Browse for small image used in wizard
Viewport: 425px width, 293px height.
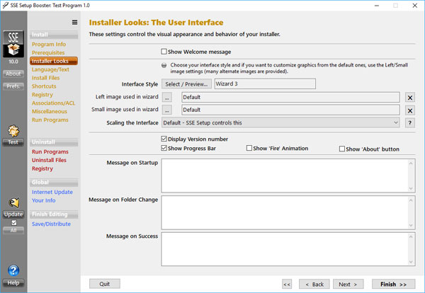(167, 110)
